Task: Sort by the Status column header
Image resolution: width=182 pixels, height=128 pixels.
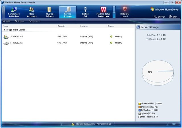Action: tap(121, 26)
